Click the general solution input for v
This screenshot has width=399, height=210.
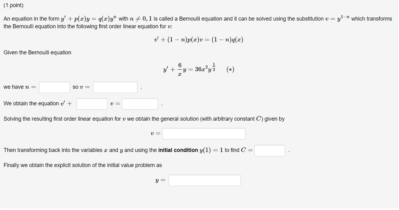[204, 134]
